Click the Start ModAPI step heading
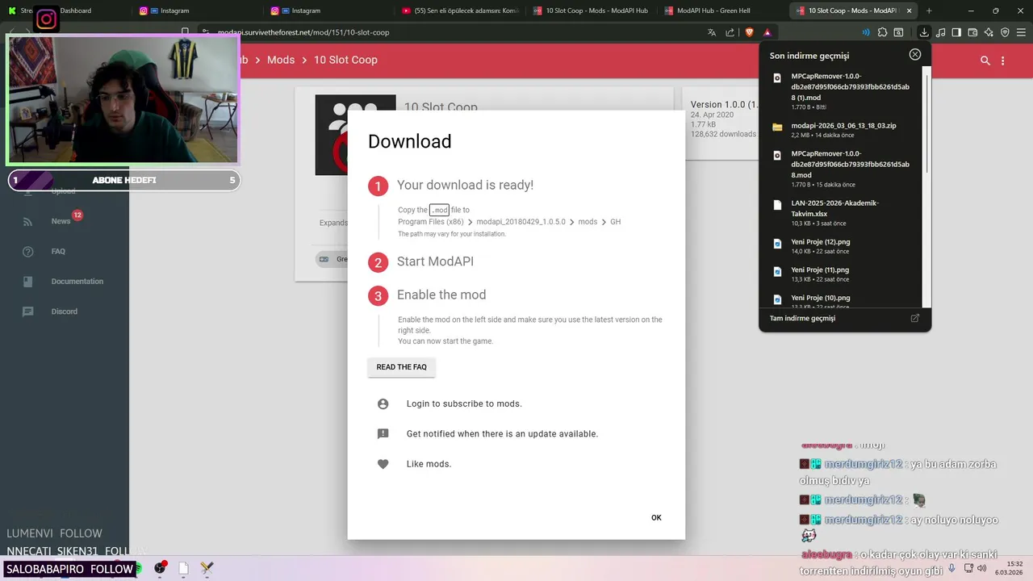 (435, 261)
